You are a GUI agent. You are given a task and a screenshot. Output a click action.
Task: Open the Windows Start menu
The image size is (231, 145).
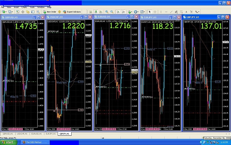click(9, 142)
